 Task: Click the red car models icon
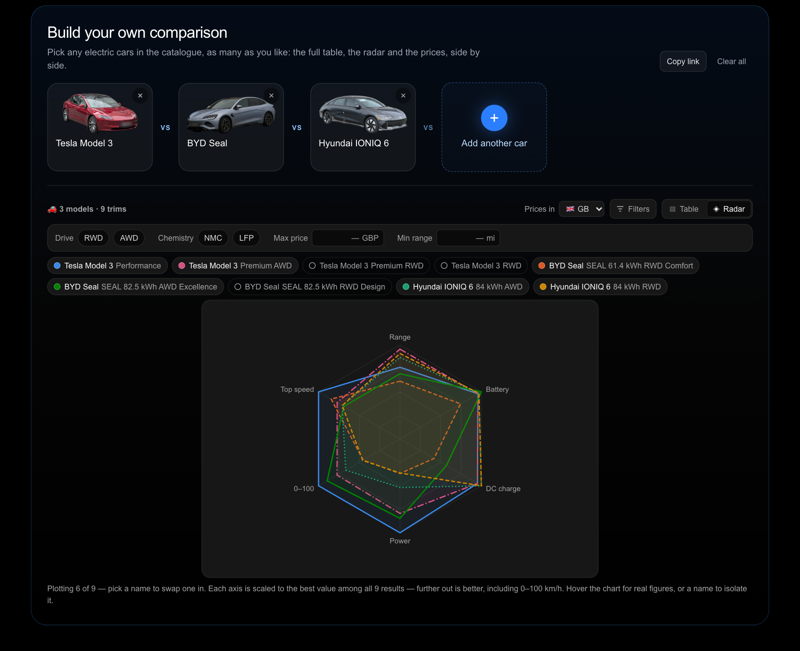point(52,209)
